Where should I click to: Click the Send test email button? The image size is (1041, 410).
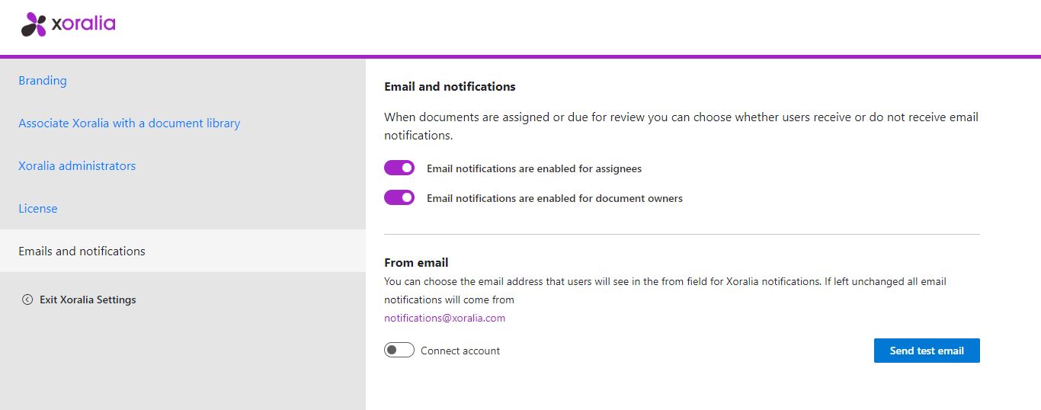point(927,351)
